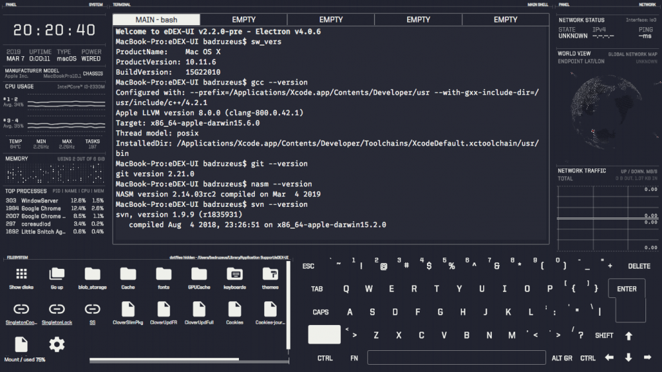Screen dimensions: 662x372
Task: Switch to the MAIN - bash tab
Action: click(156, 20)
